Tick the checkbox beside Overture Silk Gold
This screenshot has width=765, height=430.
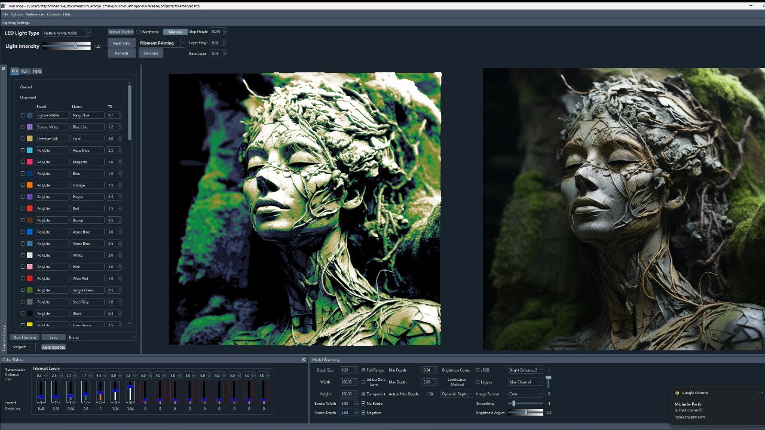23,139
